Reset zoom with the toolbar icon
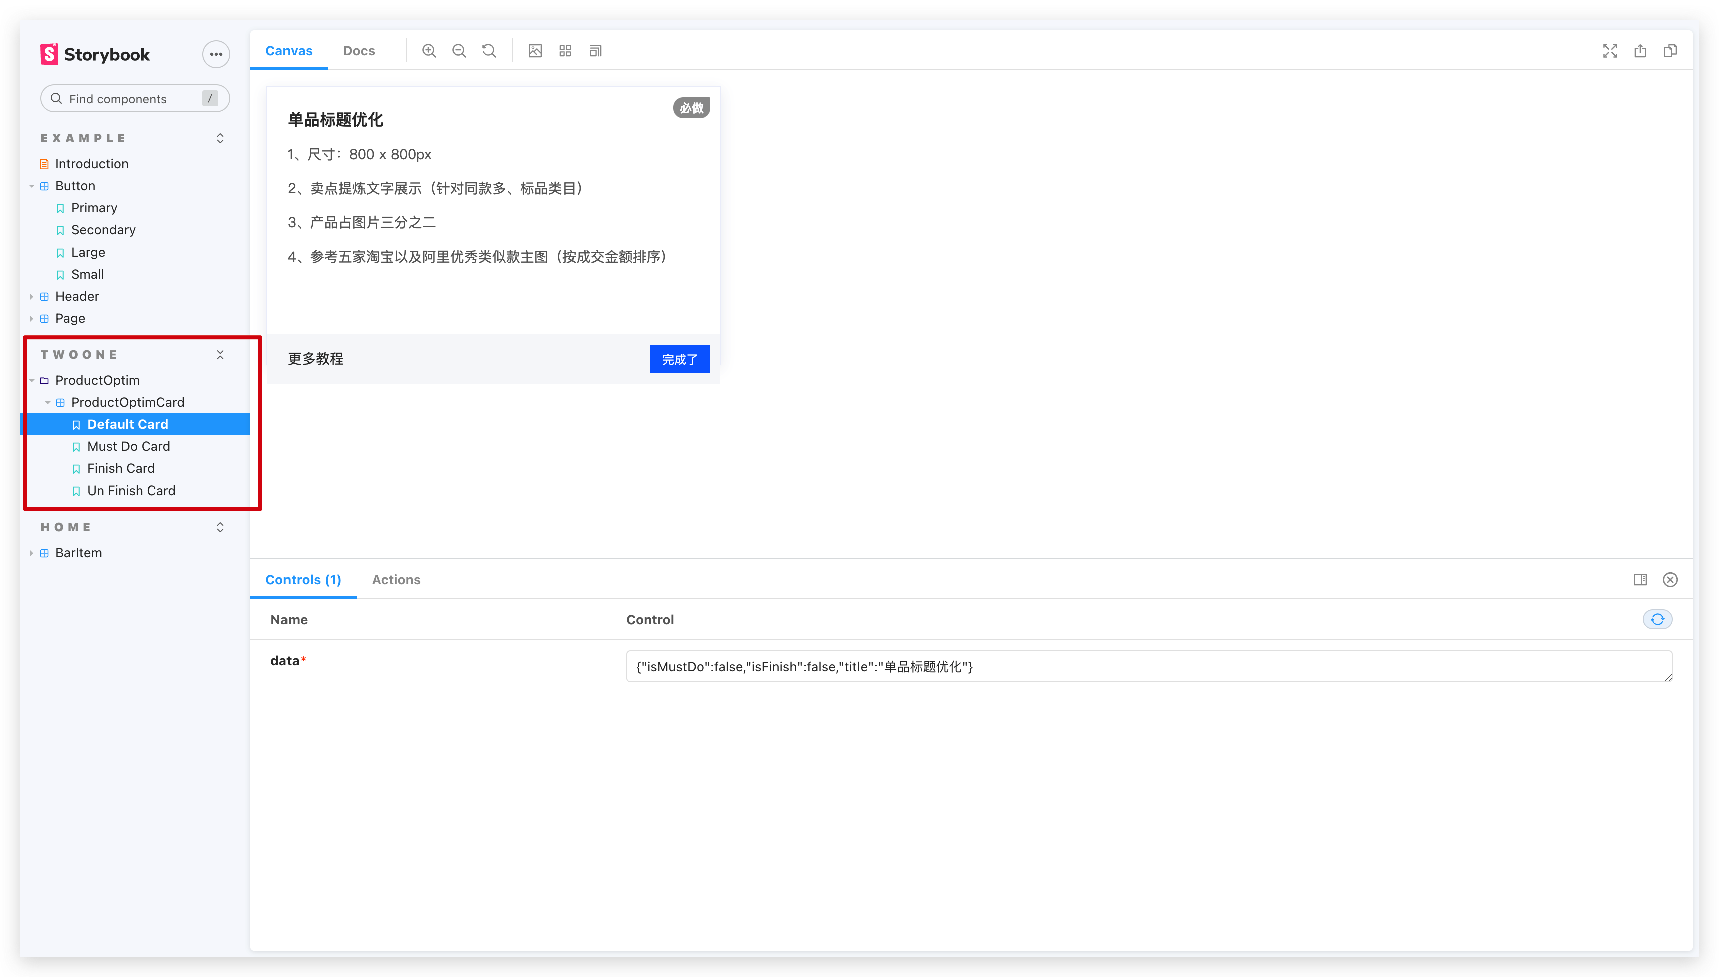 [x=489, y=51]
